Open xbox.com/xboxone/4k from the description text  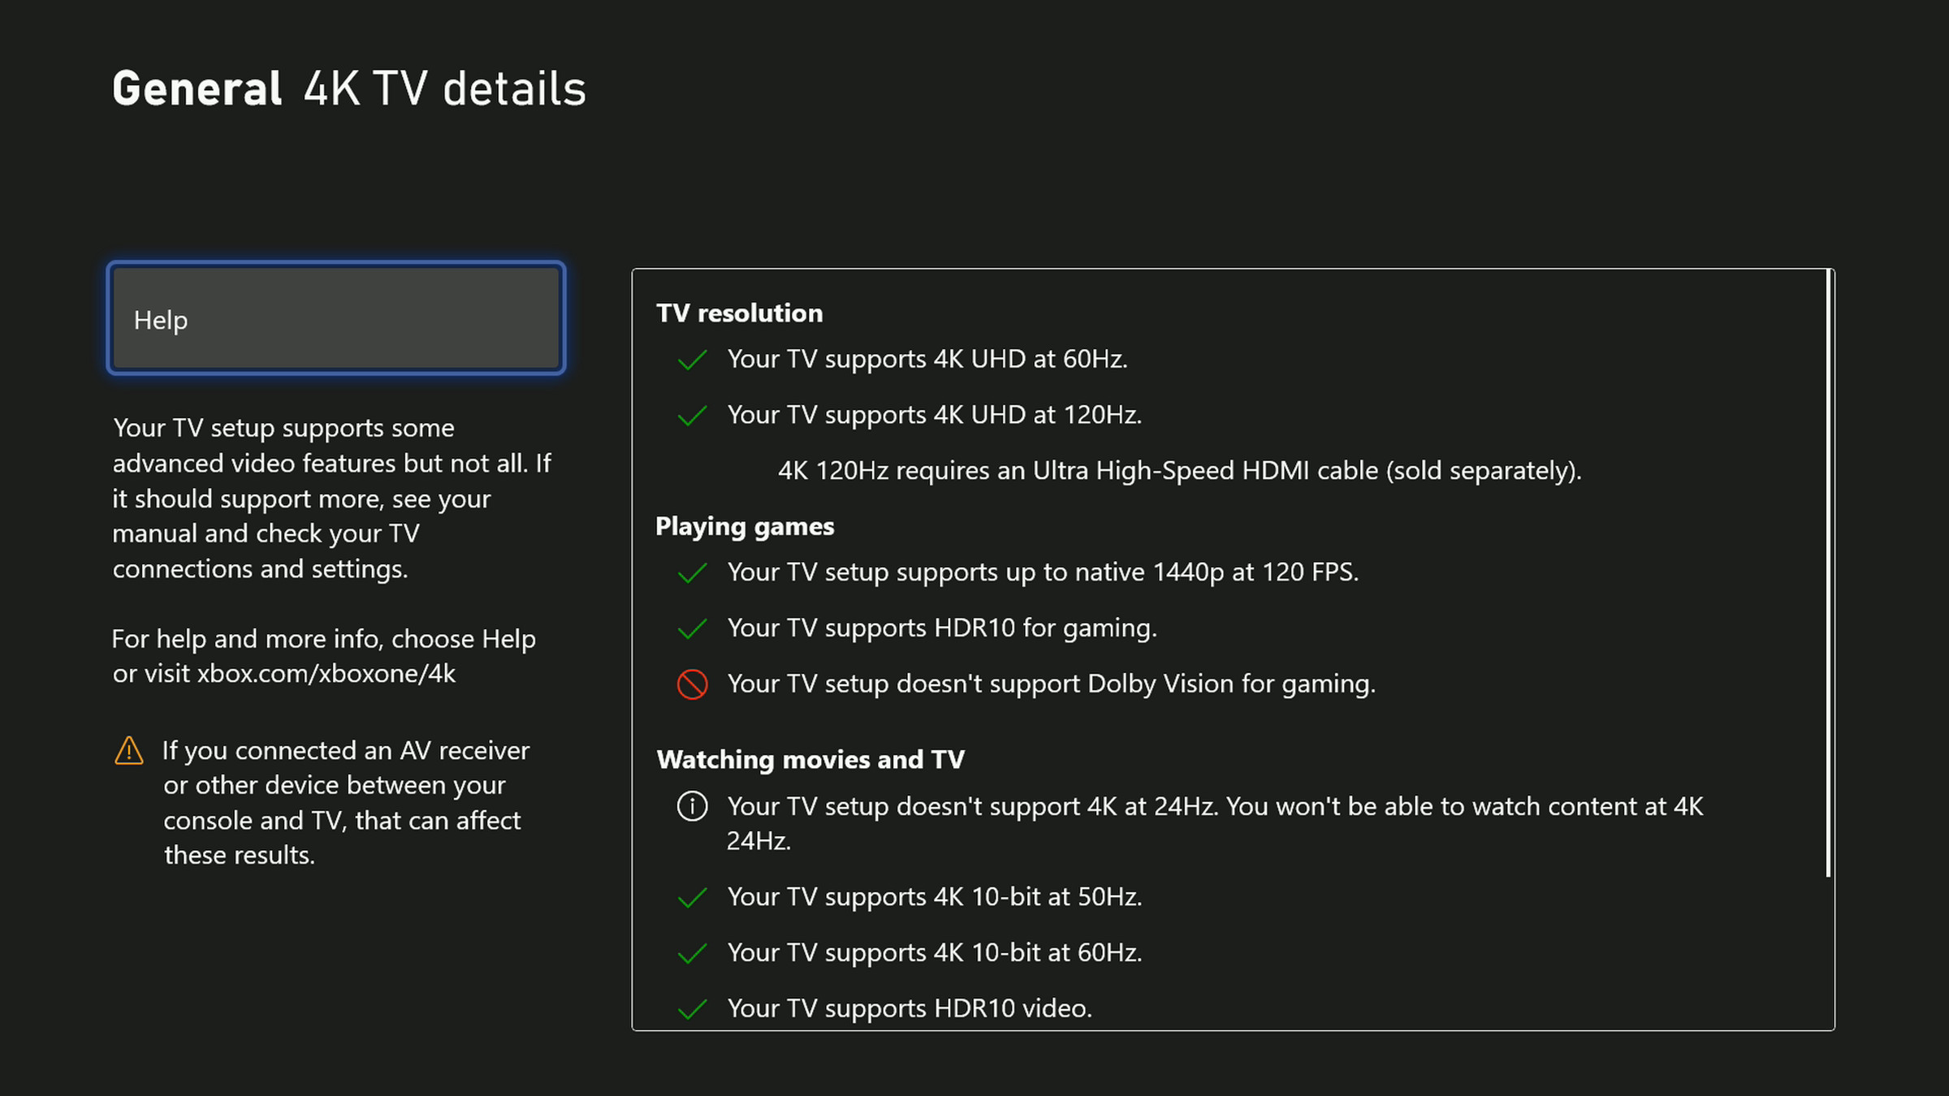click(x=326, y=673)
